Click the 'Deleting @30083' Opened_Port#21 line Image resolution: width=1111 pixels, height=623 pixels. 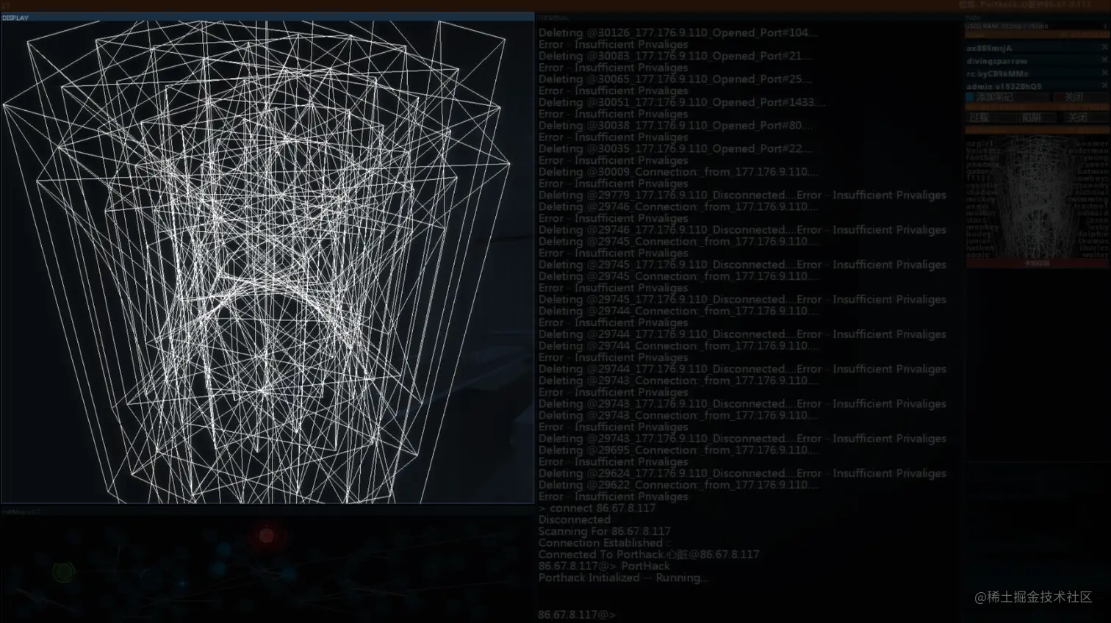pos(675,56)
